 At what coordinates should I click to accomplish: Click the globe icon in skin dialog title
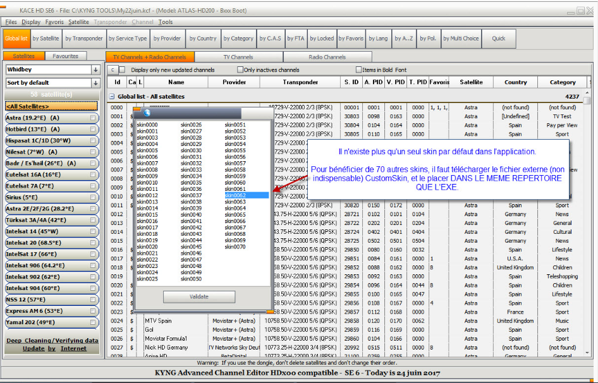tap(147, 113)
